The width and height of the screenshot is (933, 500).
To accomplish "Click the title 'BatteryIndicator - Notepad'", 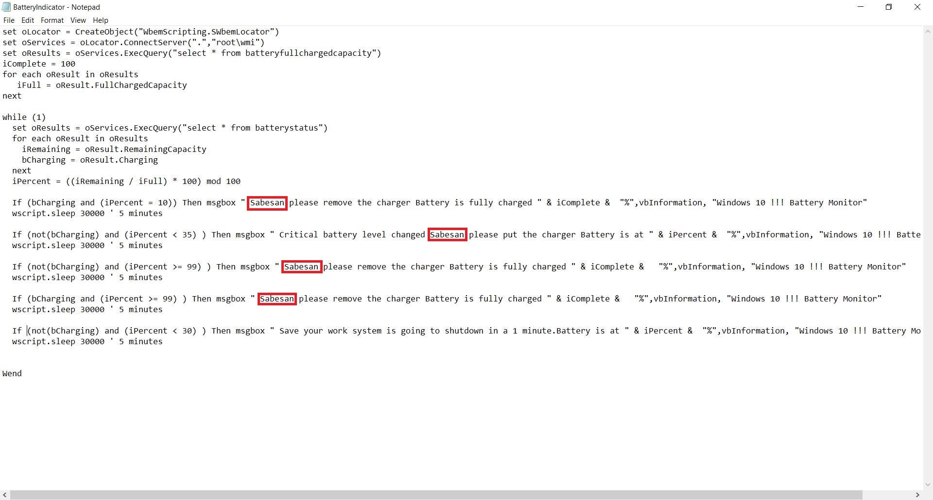I will coord(56,7).
